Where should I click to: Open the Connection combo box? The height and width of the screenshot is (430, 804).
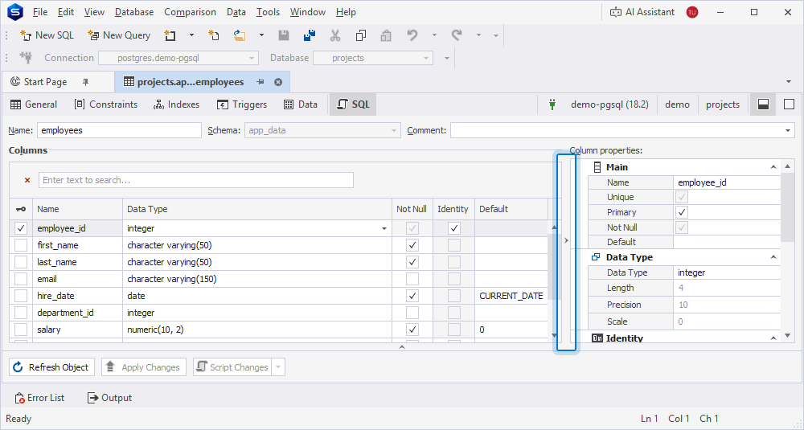178,58
